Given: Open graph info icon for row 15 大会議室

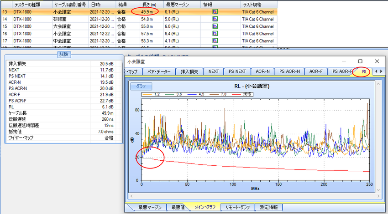Looking at the screenshot, I should tap(215, 26).
